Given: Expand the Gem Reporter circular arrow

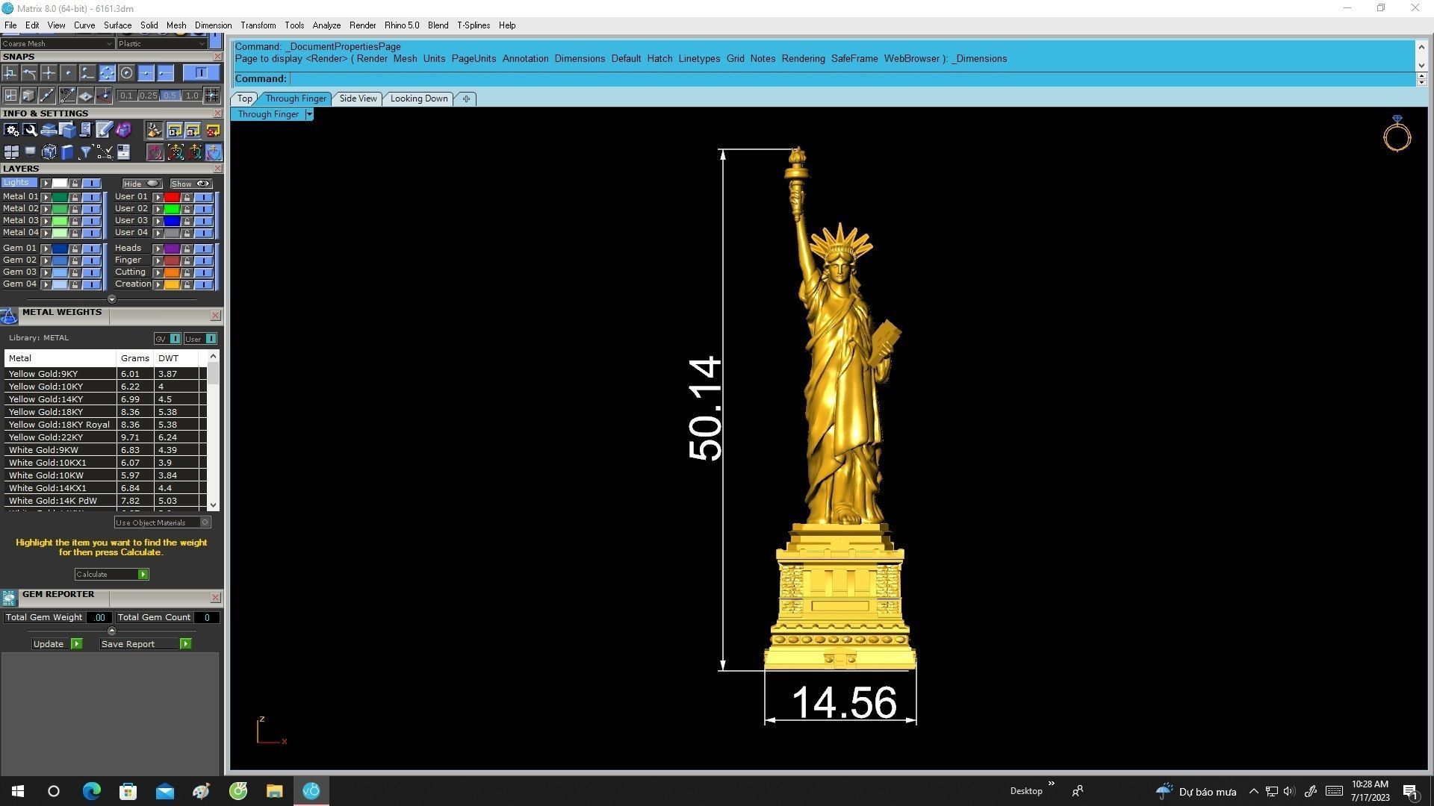Looking at the screenshot, I should [x=112, y=631].
